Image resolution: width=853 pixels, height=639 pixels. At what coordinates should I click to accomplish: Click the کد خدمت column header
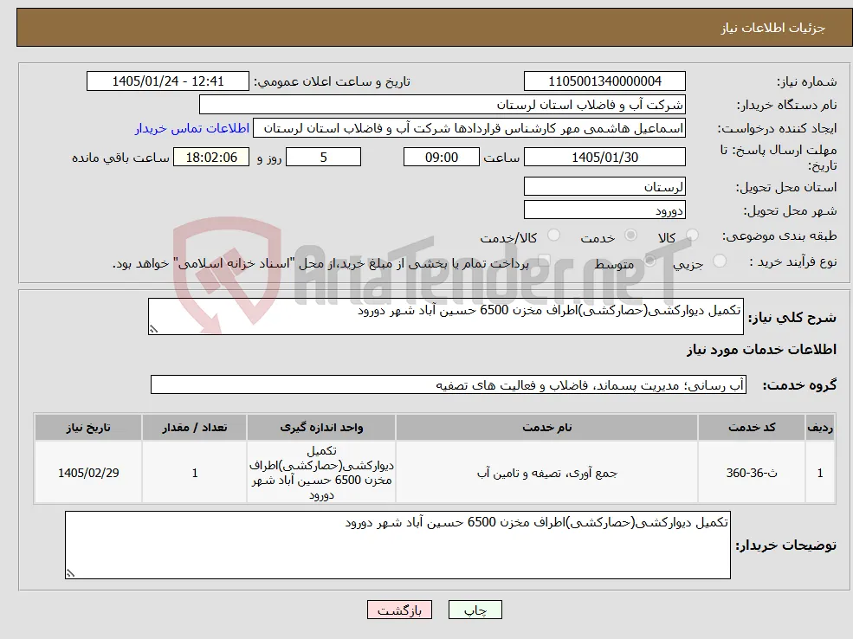(752, 428)
